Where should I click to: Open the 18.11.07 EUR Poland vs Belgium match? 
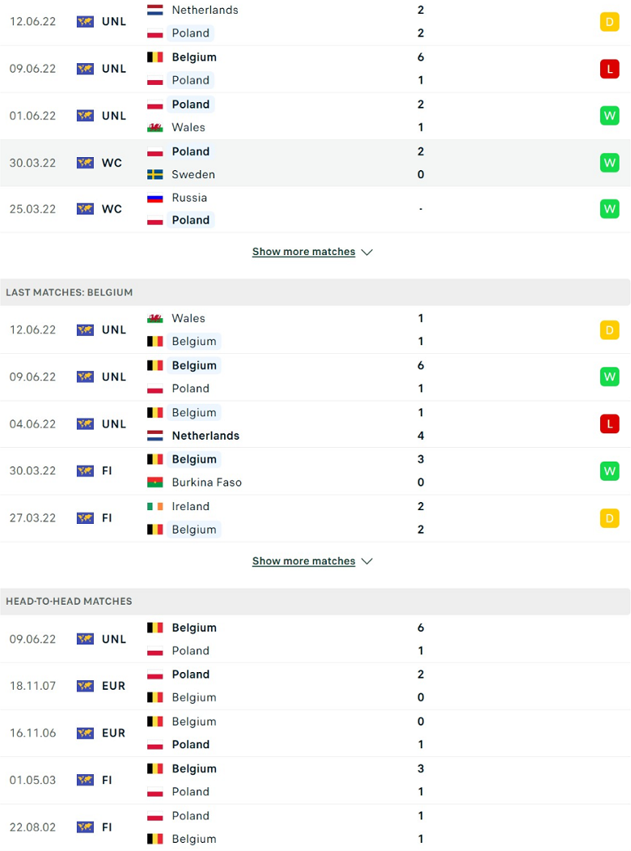point(315,686)
